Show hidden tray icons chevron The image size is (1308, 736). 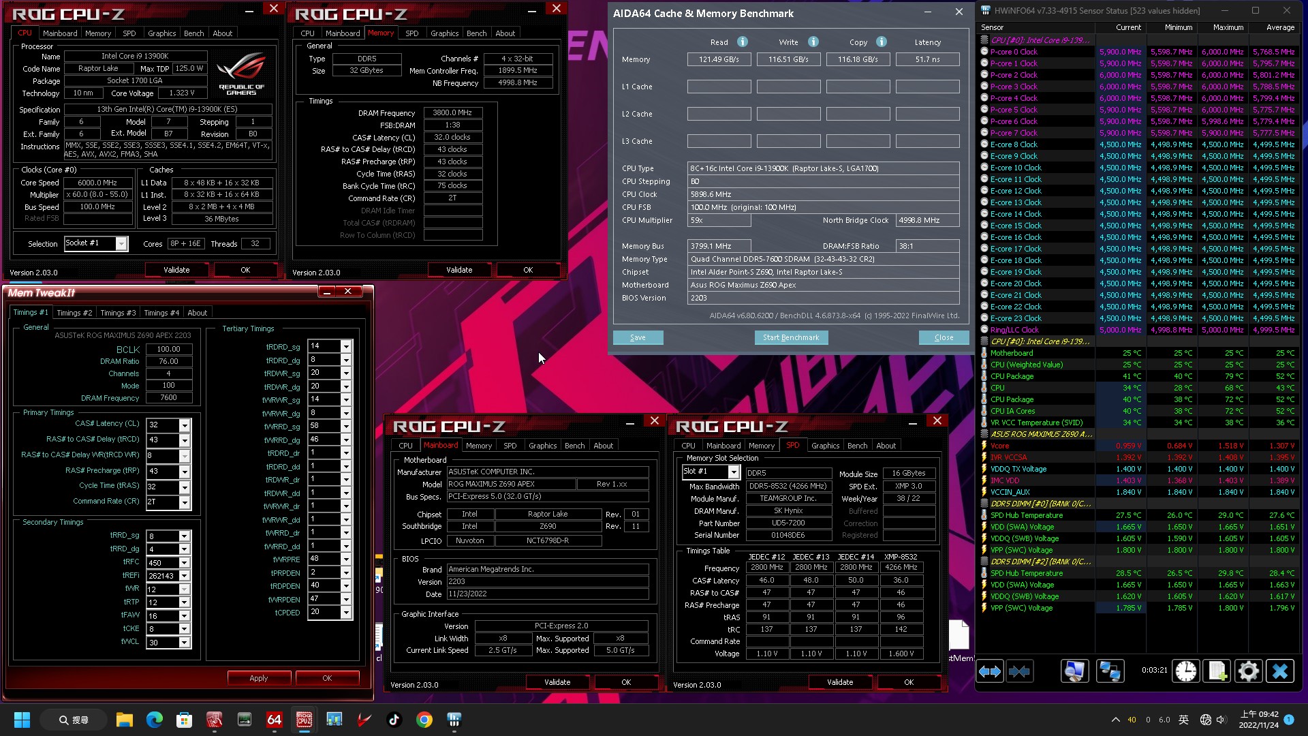pos(1115,720)
